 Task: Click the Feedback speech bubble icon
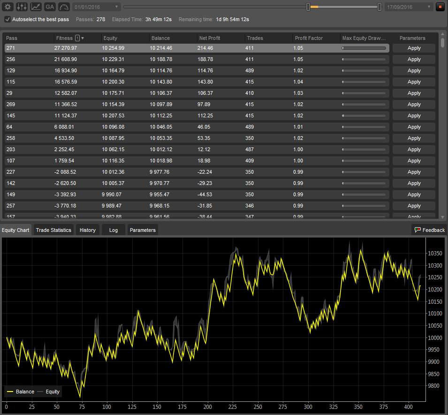click(417, 230)
